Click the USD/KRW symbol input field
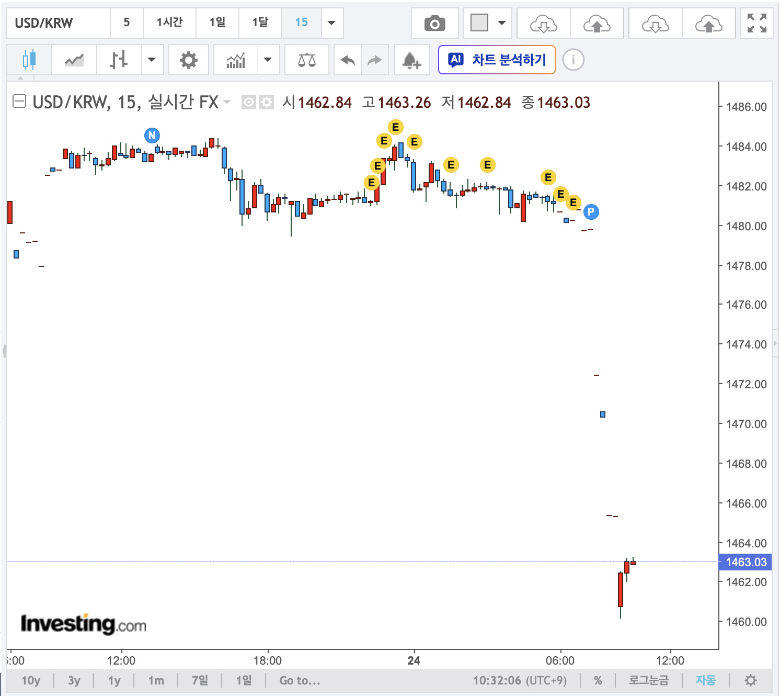This screenshot has height=696, width=780. point(59,23)
